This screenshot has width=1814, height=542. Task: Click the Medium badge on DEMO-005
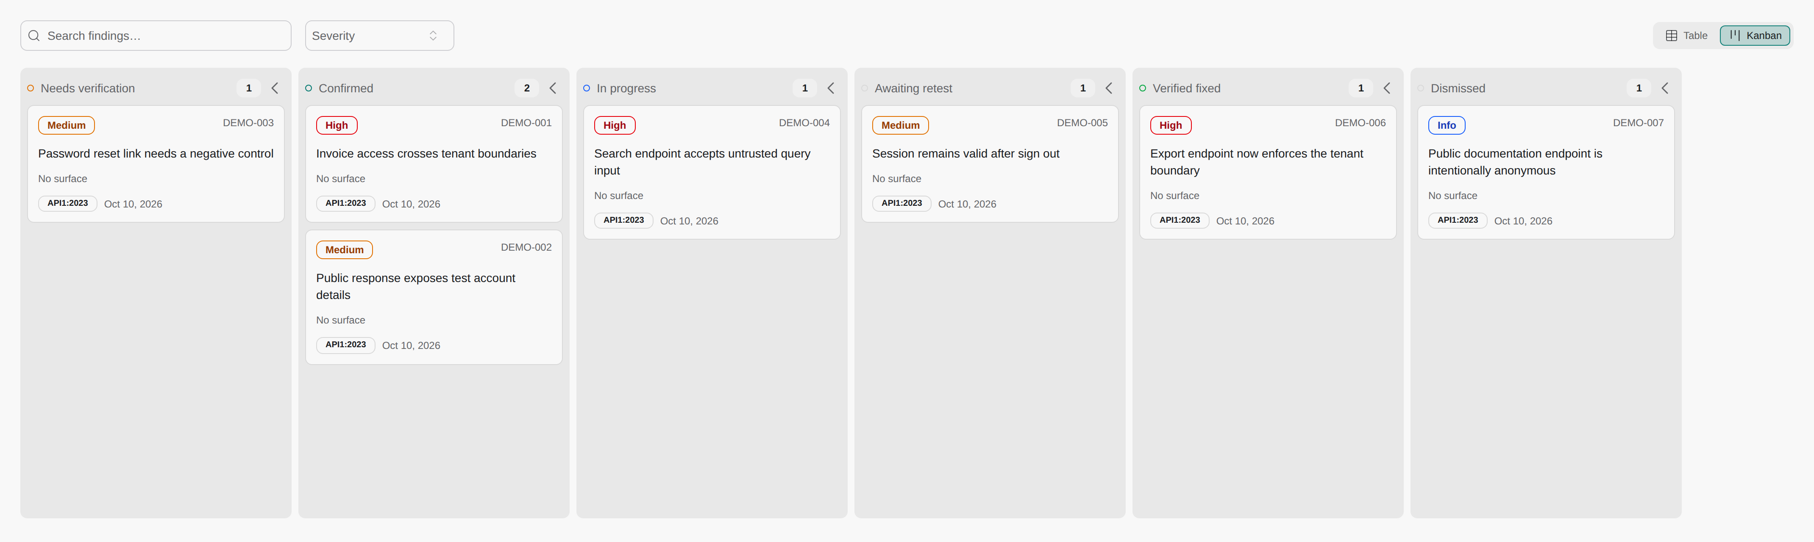[900, 125]
